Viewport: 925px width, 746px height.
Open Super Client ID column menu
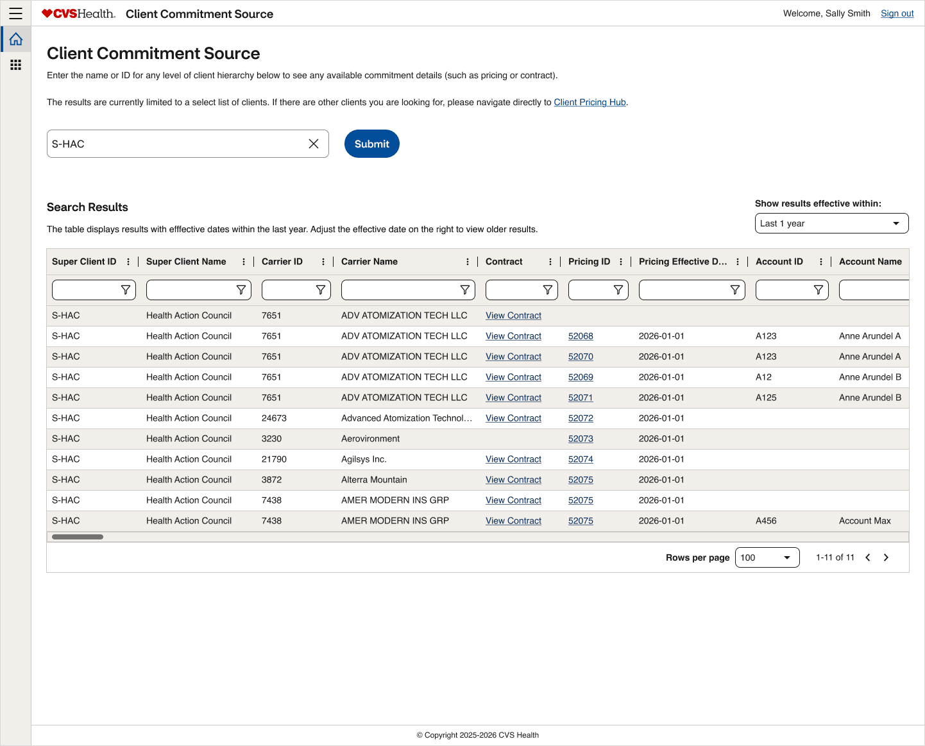click(128, 262)
